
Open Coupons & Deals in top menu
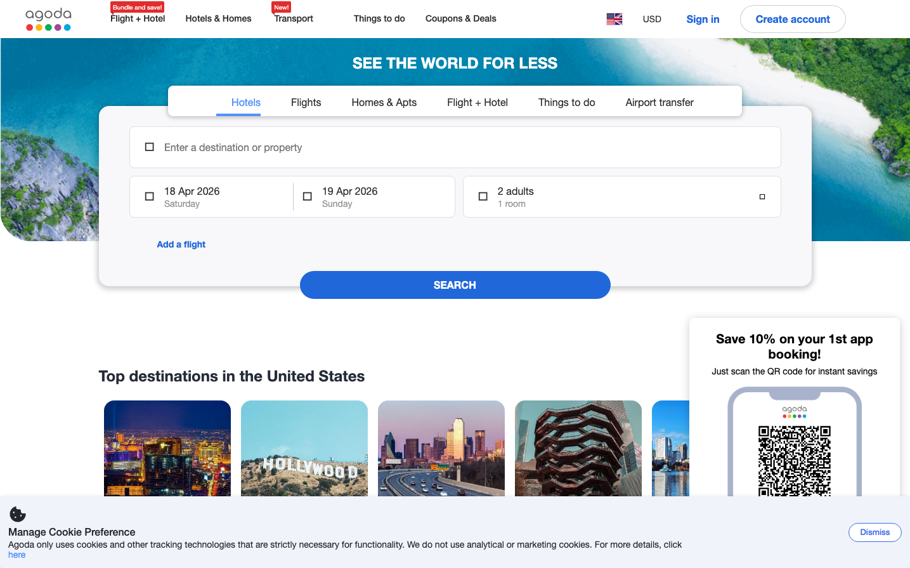point(460,18)
